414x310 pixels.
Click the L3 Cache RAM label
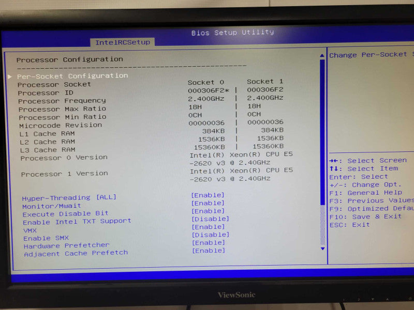click(48, 150)
